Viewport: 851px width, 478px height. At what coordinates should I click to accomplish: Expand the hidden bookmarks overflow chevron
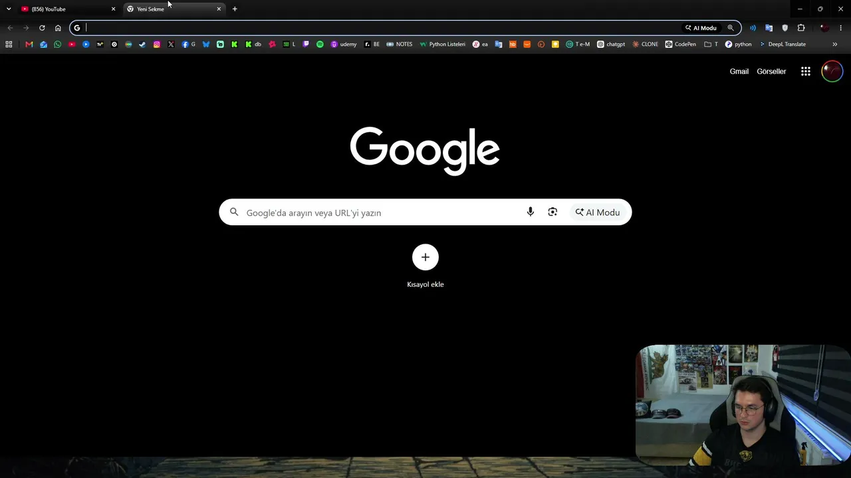click(x=835, y=44)
